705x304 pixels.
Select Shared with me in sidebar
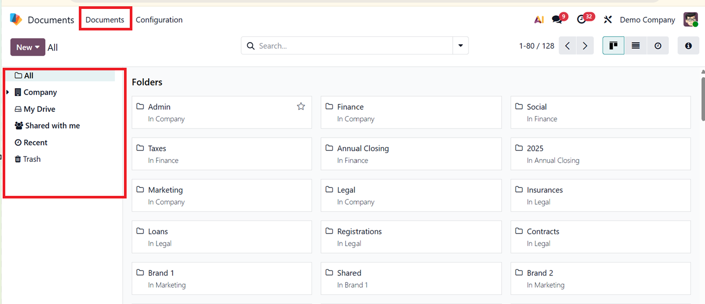click(52, 126)
